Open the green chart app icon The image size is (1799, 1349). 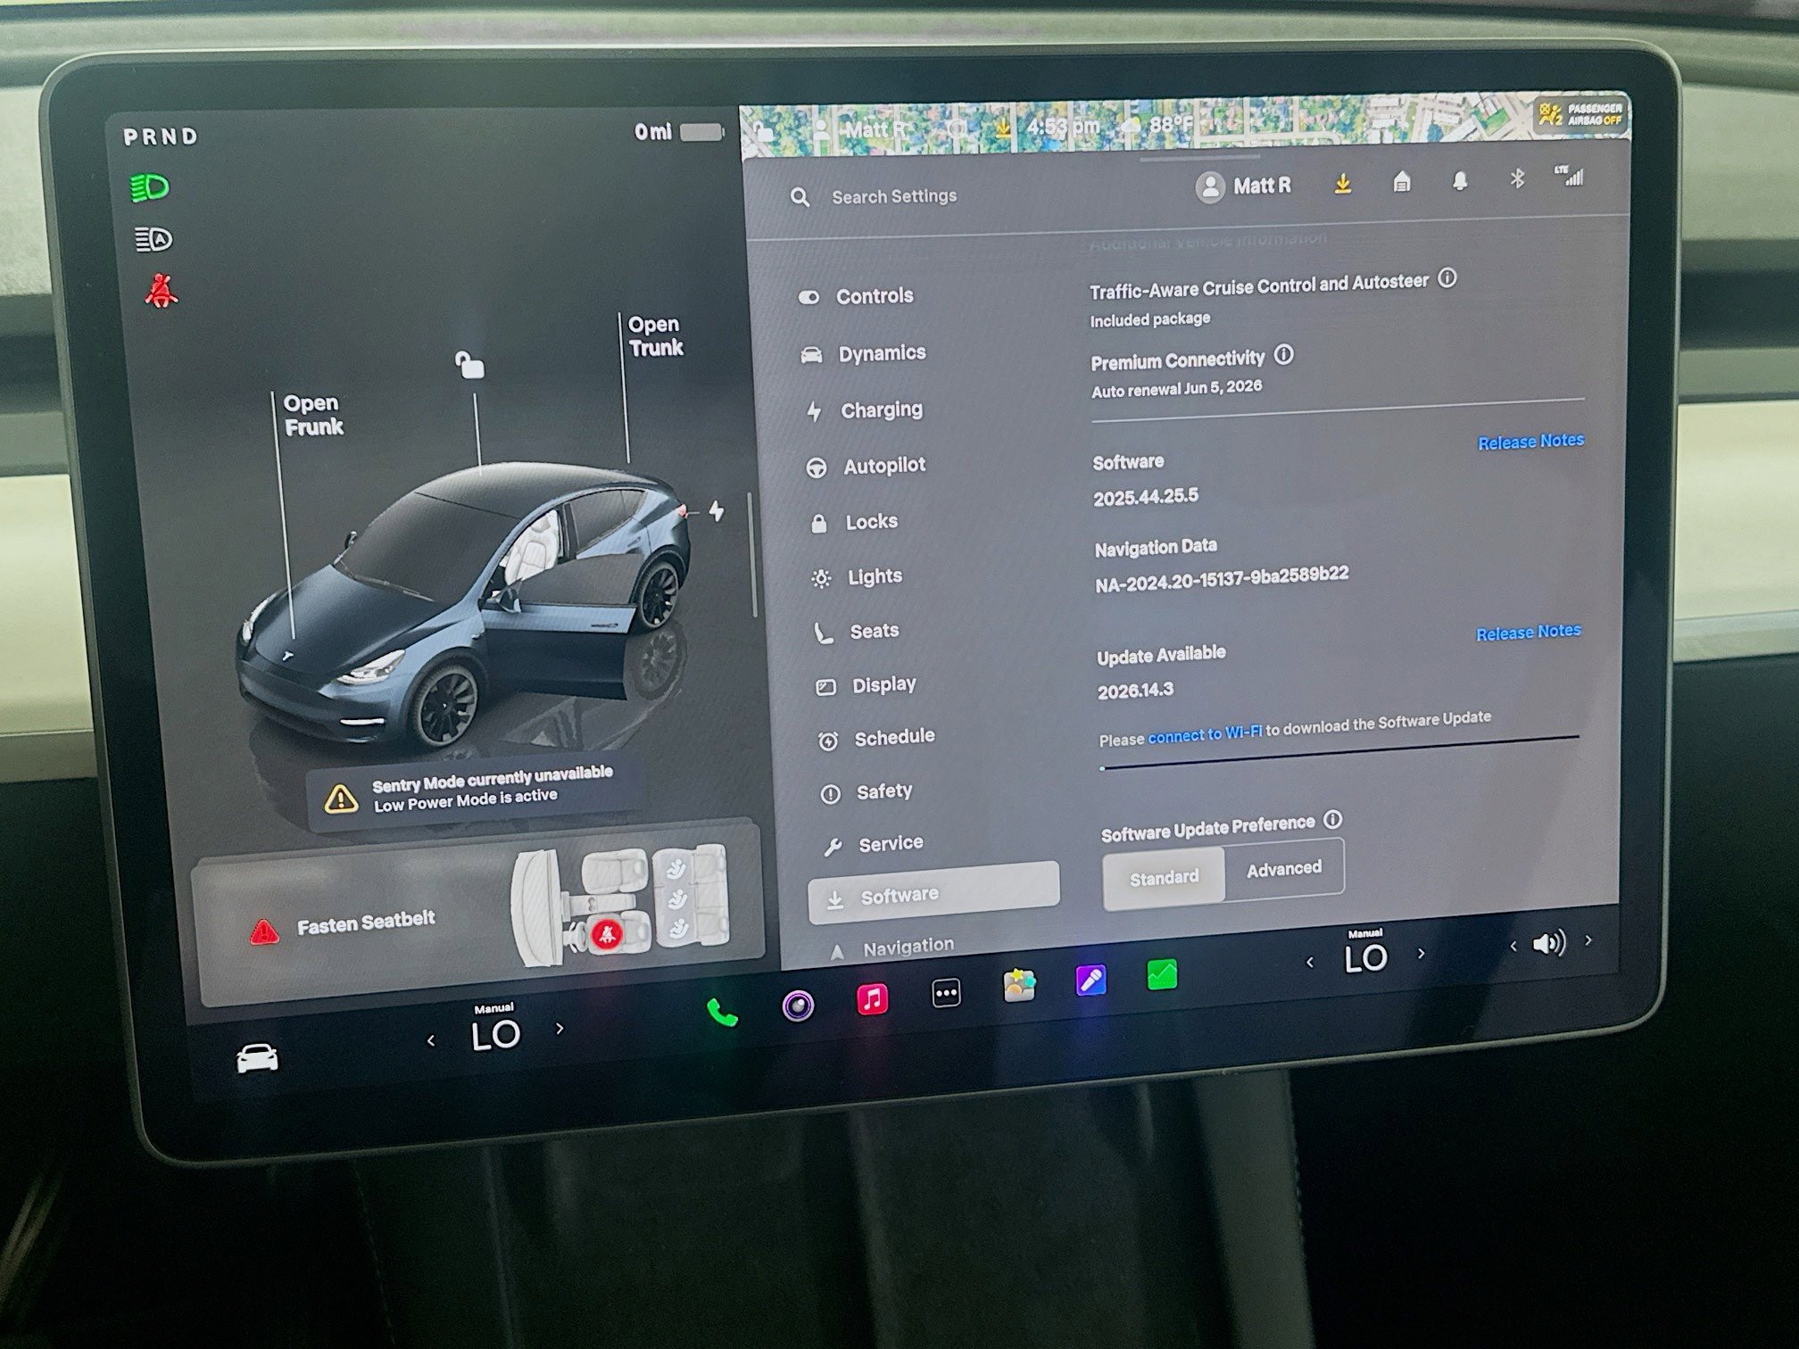1162,974
